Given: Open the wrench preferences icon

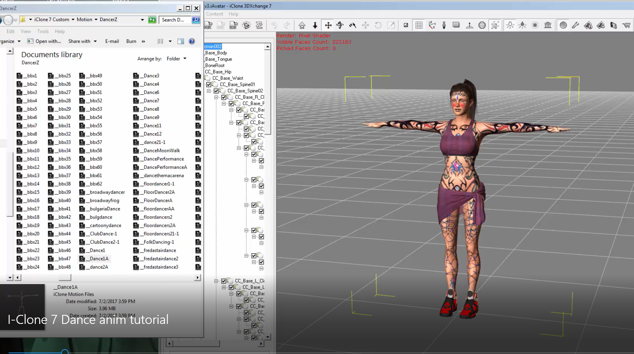Looking at the screenshot, I should (x=575, y=25).
